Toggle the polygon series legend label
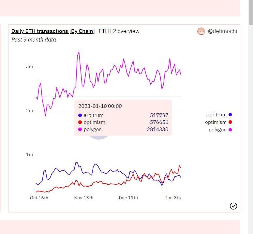The height and width of the screenshot is (234, 253). tap(217, 130)
